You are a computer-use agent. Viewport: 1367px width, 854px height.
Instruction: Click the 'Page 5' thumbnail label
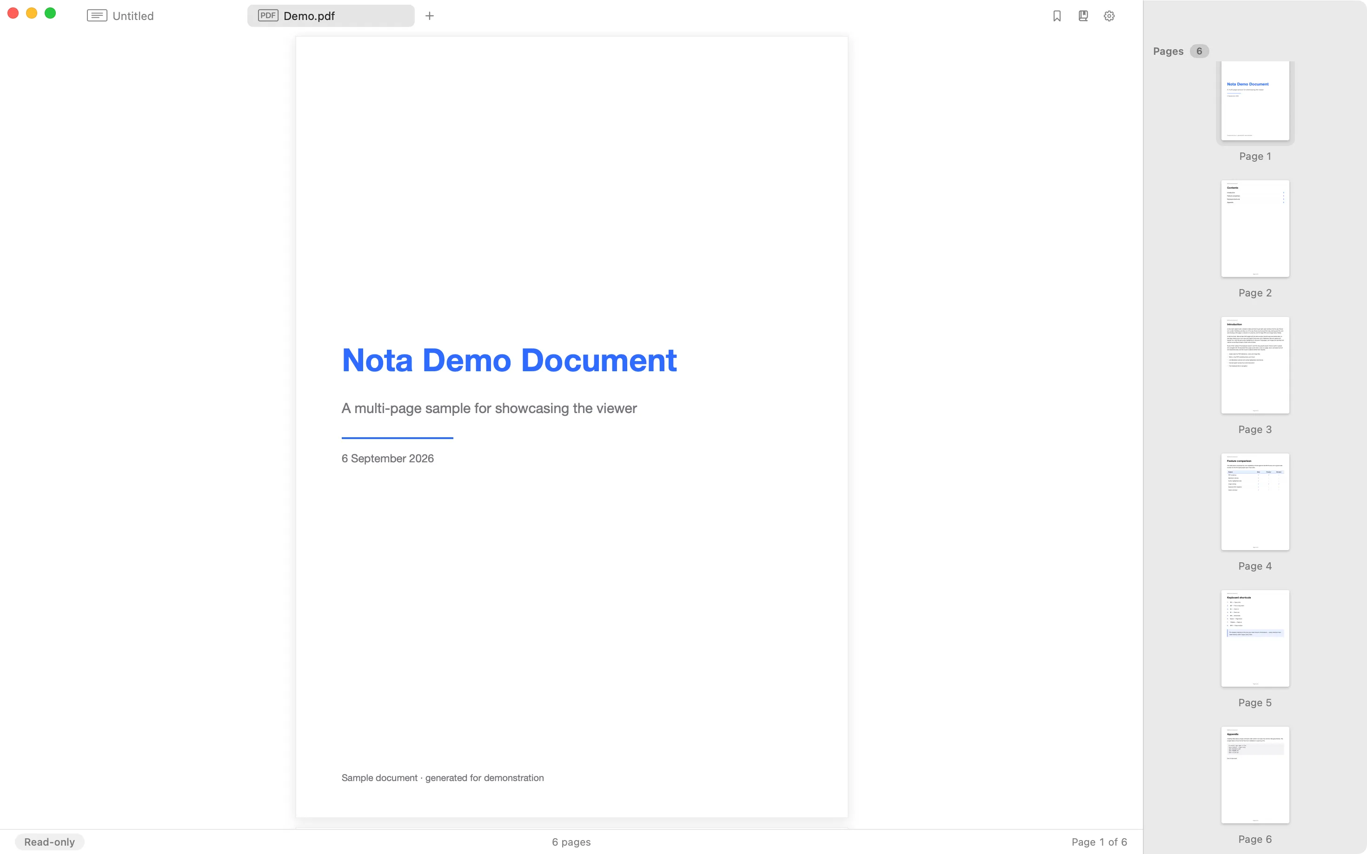[x=1254, y=703]
